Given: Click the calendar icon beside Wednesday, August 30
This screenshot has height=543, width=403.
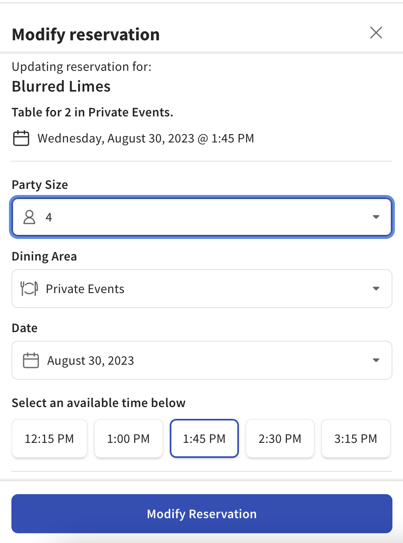Looking at the screenshot, I should click(x=21, y=138).
